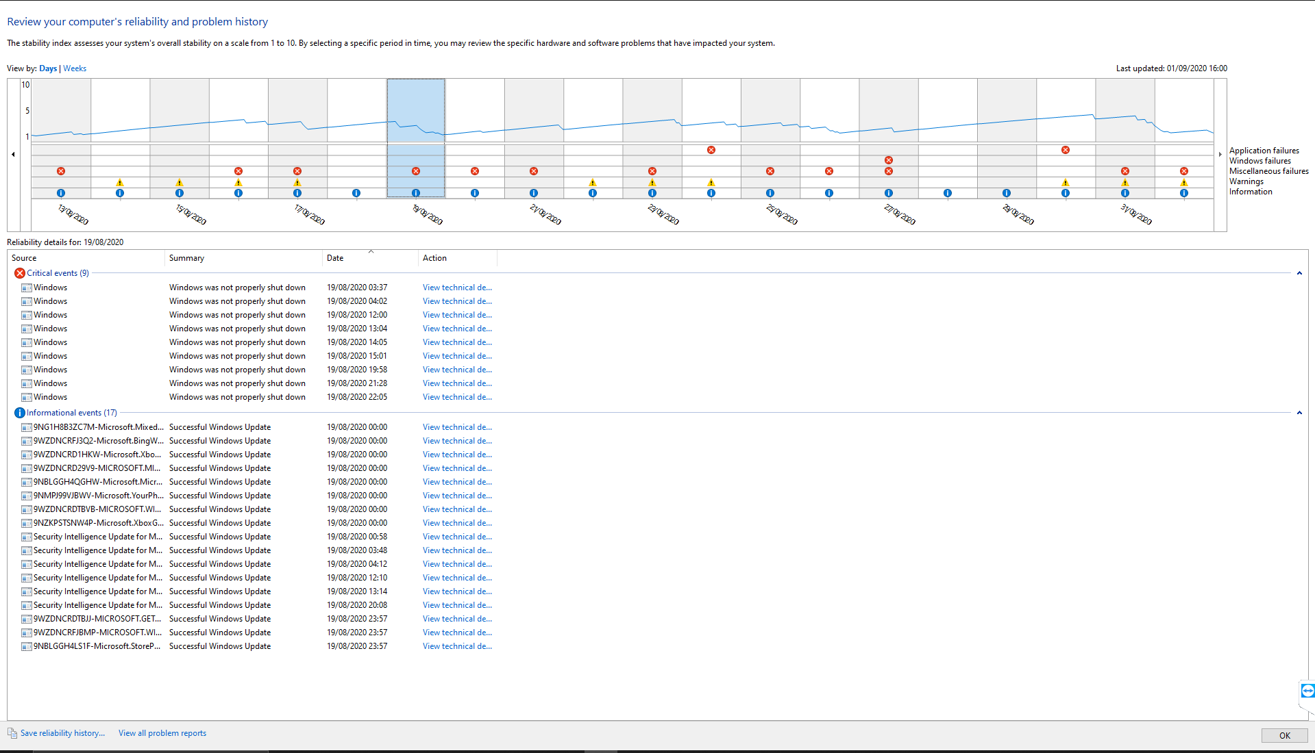Click the Windows failures icon in 27/08/2020 column
The height and width of the screenshot is (753, 1315).
[x=889, y=160]
